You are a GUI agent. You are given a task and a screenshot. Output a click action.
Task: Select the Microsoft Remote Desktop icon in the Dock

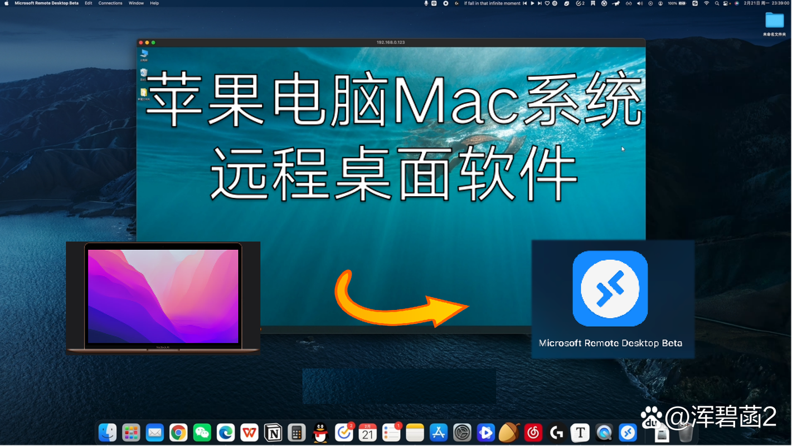[x=628, y=432]
